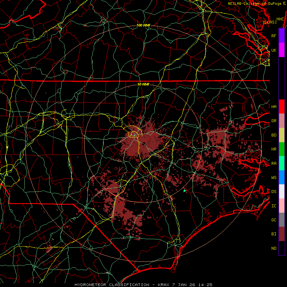This screenshot has width=287, height=287.
Task: Click the DS legend label
Action: coord(274,191)
